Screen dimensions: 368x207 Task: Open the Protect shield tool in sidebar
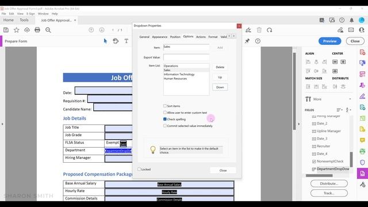tap(362, 162)
